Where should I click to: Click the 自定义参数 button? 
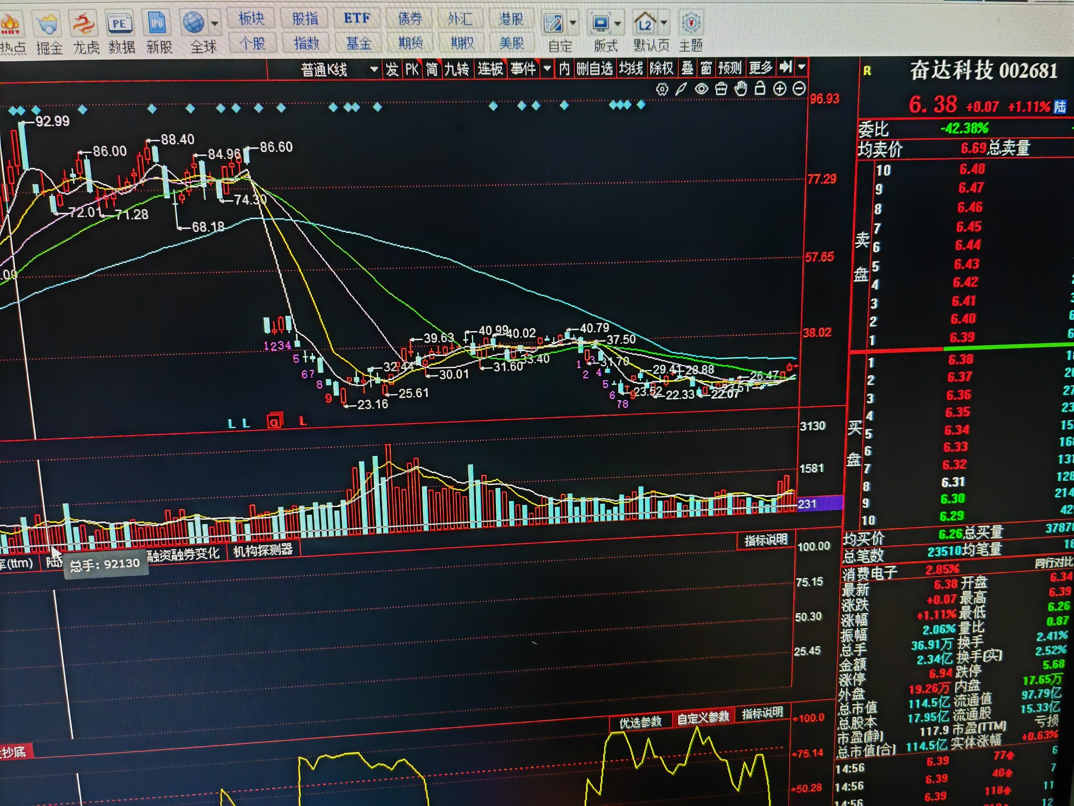click(x=703, y=717)
